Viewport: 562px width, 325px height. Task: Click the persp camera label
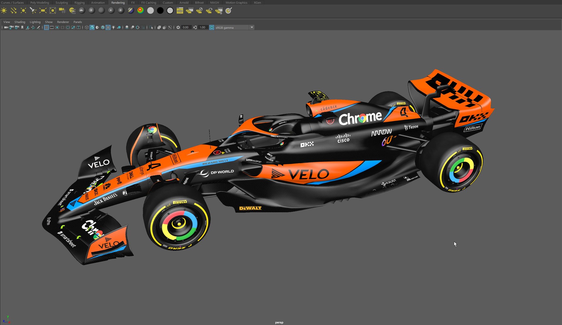(279, 322)
